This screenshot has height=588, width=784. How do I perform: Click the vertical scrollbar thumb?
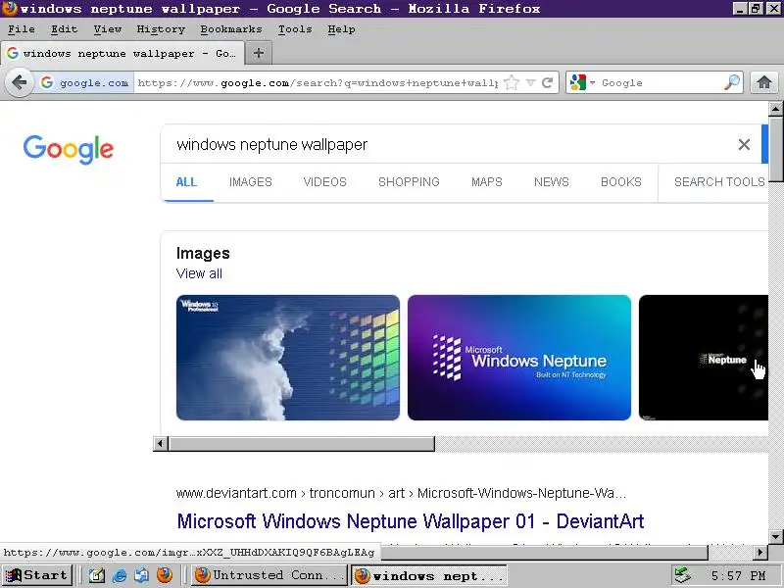pyautogui.click(x=775, y=150)
